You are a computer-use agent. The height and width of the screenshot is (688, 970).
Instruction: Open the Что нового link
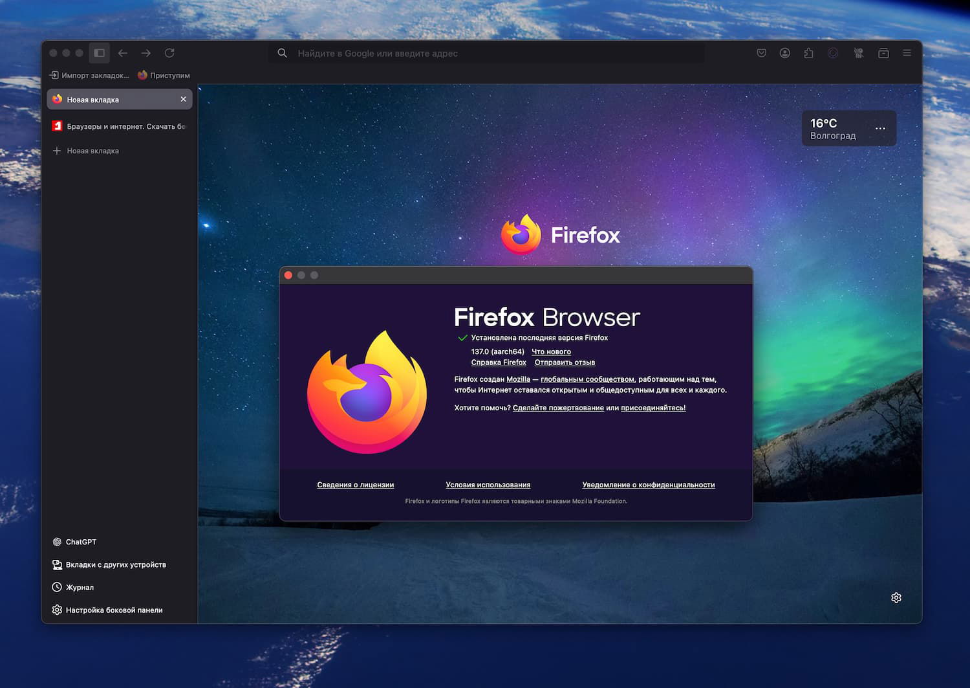[x=551, y=351]
